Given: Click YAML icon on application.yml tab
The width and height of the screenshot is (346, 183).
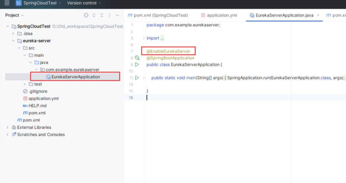Looking at the screenshot, I should [x=203, y=15].
